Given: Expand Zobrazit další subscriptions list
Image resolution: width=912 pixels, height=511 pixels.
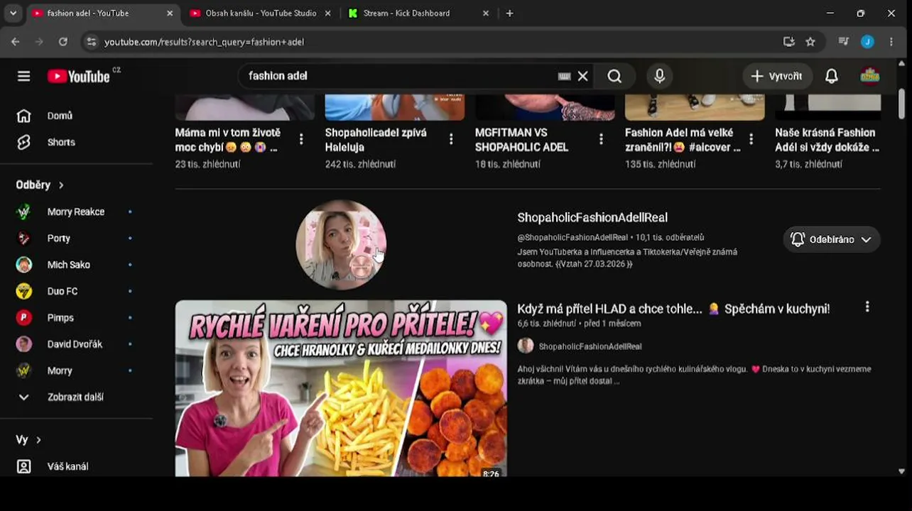Looking at the screenshot, I should [76, 397].
